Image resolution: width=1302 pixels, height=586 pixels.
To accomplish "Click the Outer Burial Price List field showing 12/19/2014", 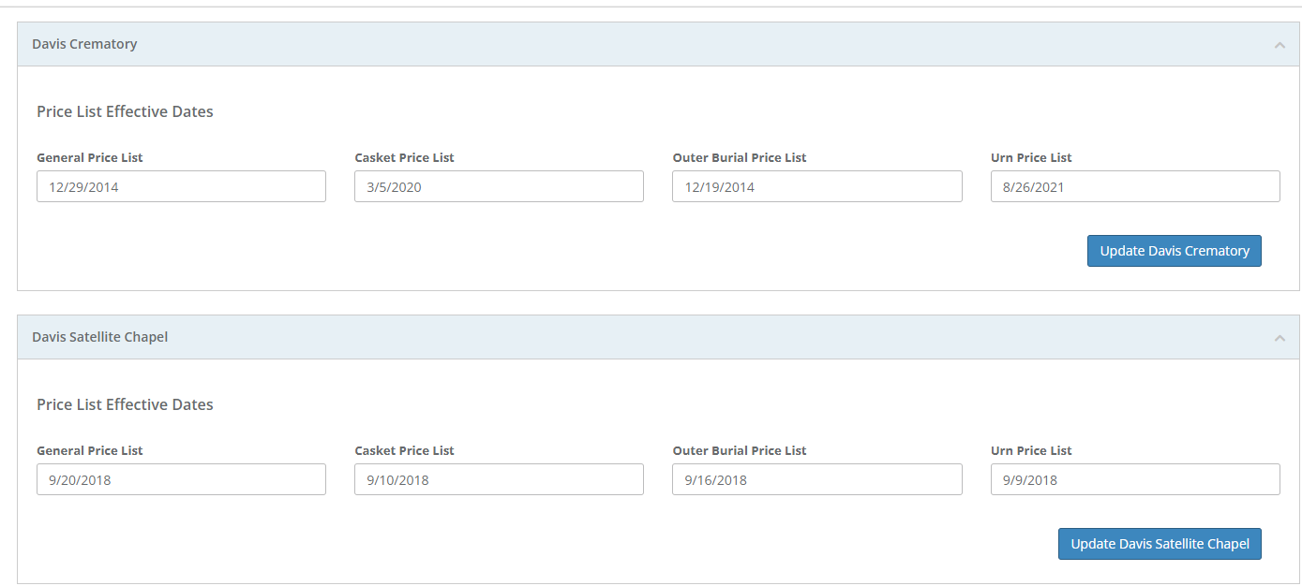I will (x=816, y=185).
